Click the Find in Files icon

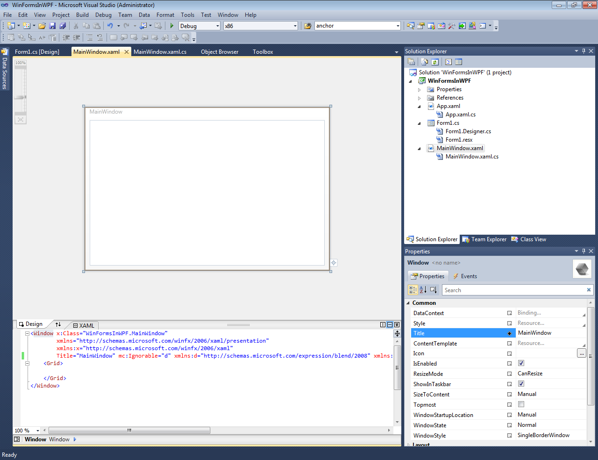click(307, 26)
